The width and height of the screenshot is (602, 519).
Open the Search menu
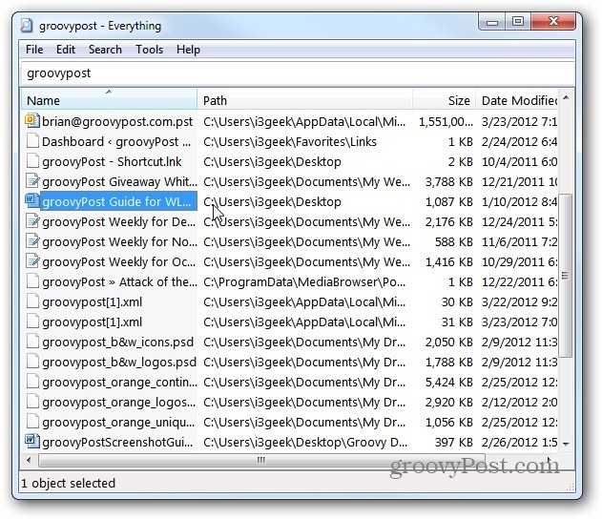pos(105,50)
